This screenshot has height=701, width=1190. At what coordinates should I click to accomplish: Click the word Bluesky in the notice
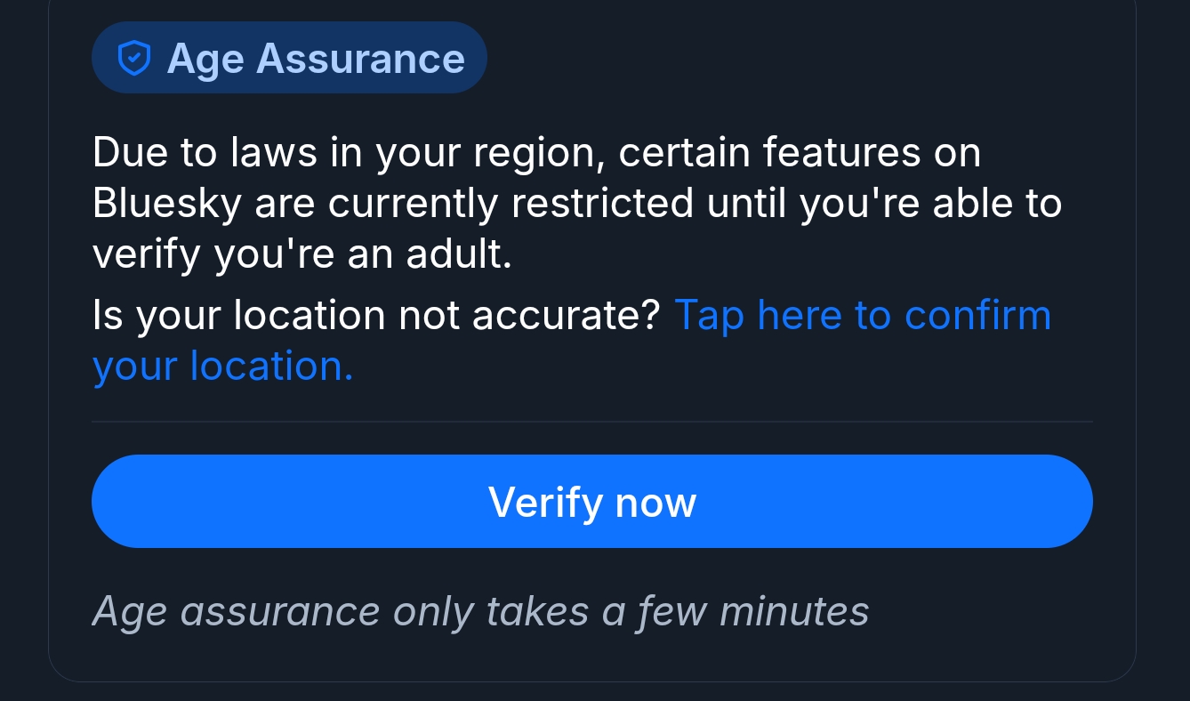pos(166,204)
